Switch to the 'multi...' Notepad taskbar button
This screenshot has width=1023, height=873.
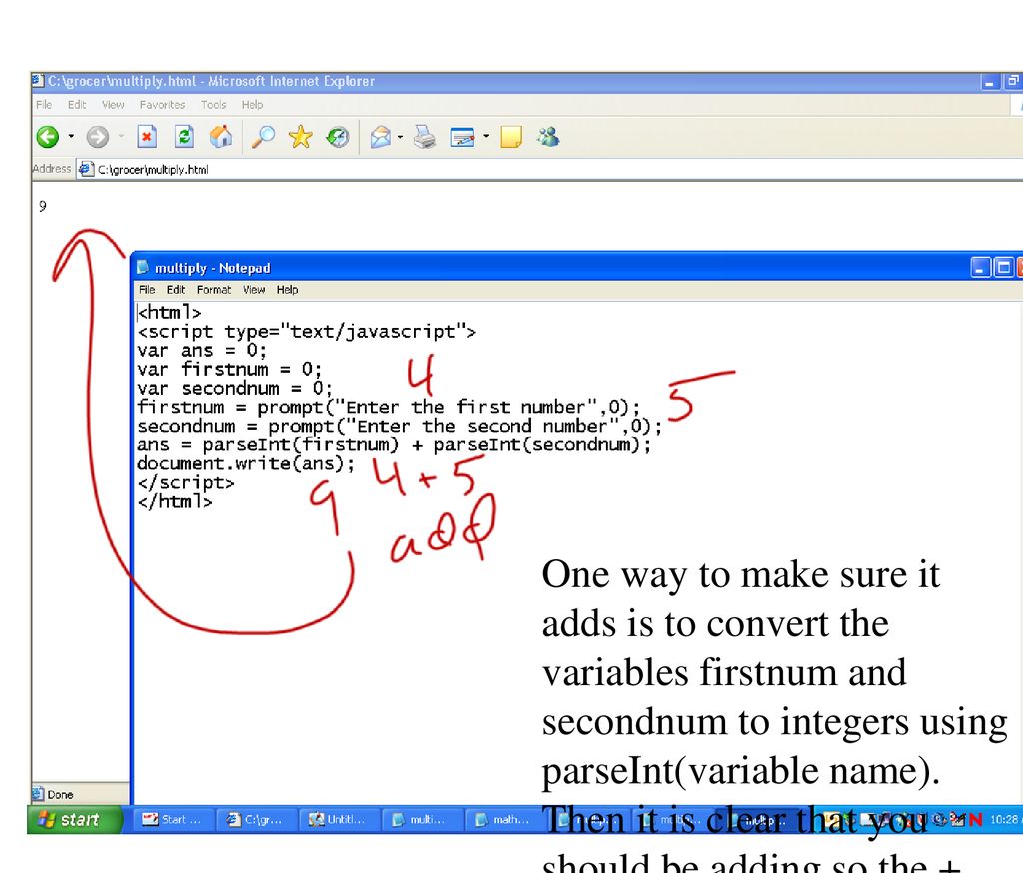click(x=423, y=819)
